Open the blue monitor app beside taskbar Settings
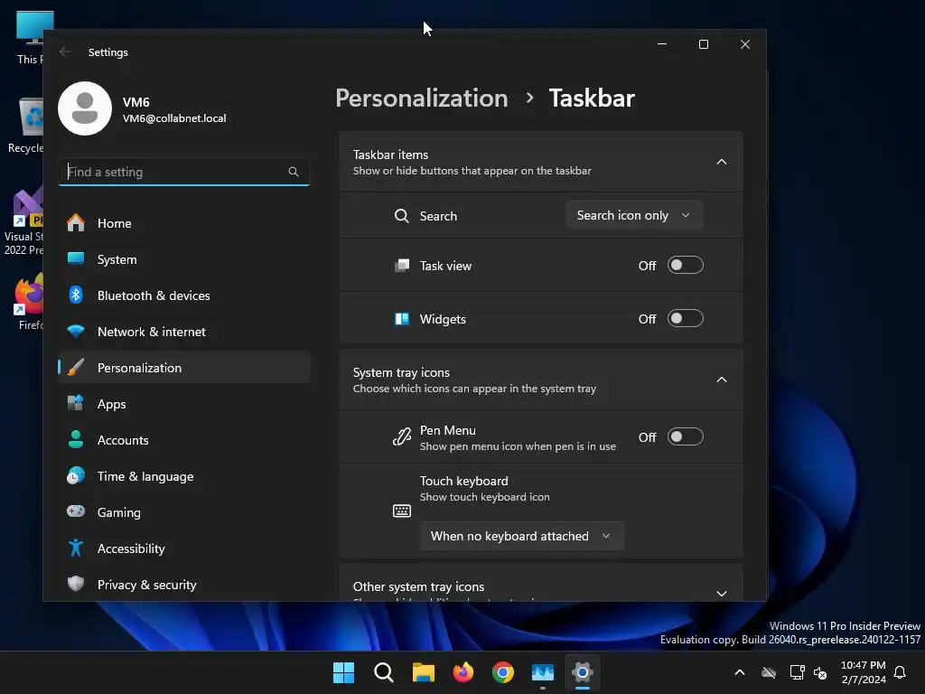The image size is (925, 694). pos(543,672)
